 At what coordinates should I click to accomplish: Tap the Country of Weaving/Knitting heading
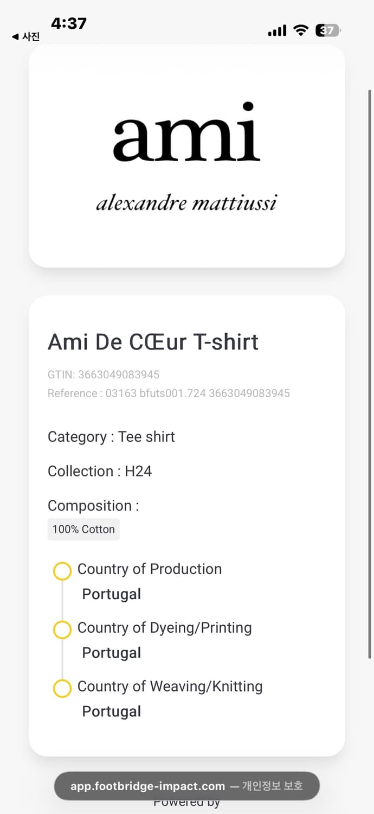click(x=170, y=686)
